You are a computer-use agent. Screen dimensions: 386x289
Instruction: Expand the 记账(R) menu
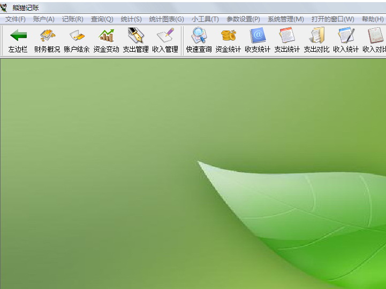(73, 19)
